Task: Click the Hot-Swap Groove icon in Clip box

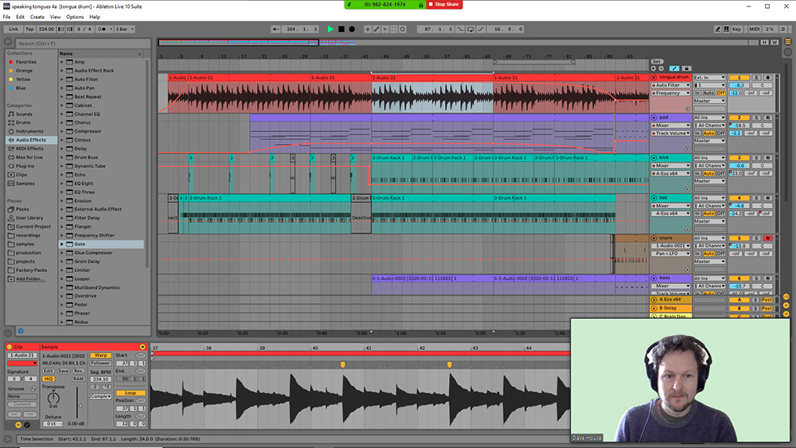Action: tap(33, 388)
